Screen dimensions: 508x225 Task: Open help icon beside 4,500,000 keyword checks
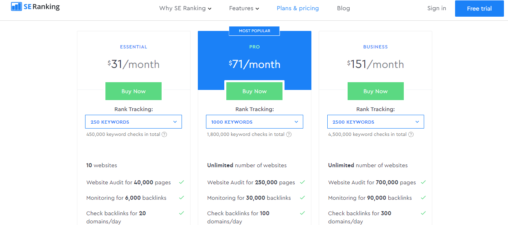(x=411, y=135)
